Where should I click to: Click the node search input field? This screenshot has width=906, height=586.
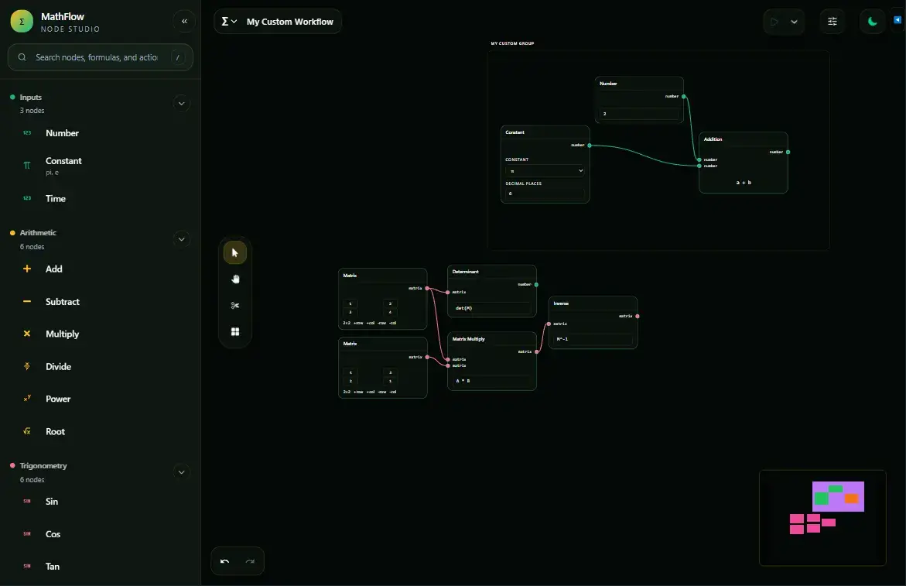coord(100,57)
